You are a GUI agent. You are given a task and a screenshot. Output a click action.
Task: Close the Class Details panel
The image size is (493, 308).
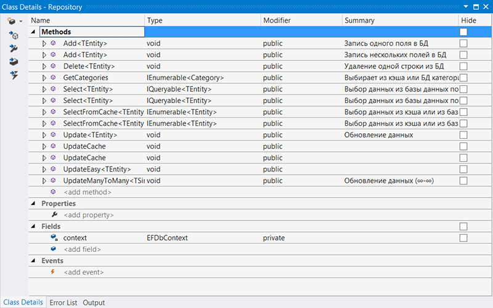click(x=486, y=7)
